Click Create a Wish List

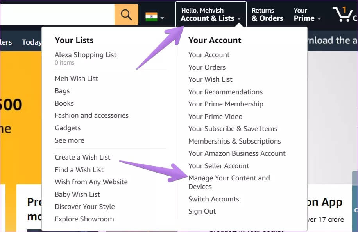[x=82, y=157]
